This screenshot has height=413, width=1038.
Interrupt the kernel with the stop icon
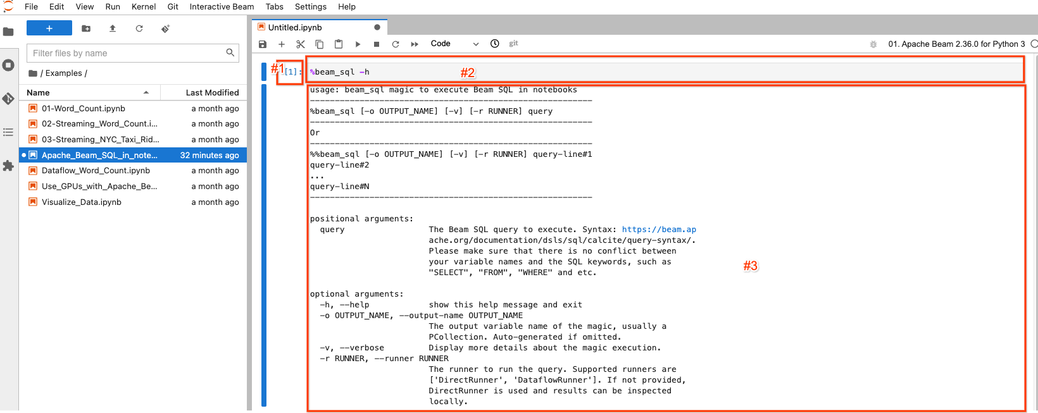point(377,44)
